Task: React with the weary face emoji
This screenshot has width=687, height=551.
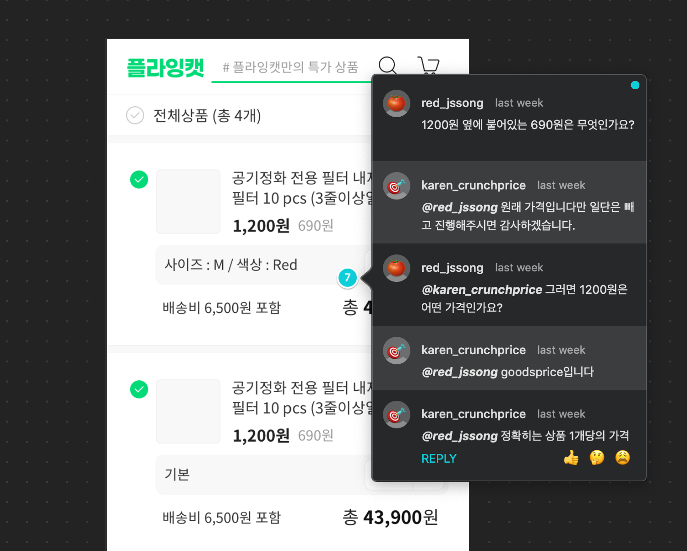Action: point(622,457)
